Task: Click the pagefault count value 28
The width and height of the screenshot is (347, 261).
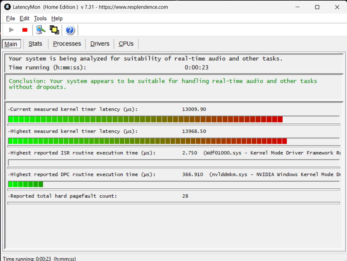Action: point(185,196)
